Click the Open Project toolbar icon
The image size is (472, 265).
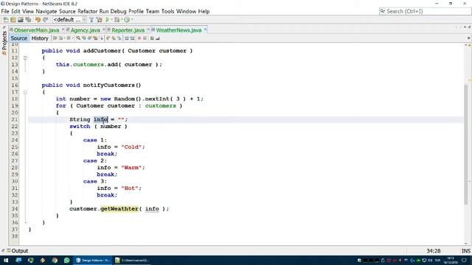tap(21, 20)
